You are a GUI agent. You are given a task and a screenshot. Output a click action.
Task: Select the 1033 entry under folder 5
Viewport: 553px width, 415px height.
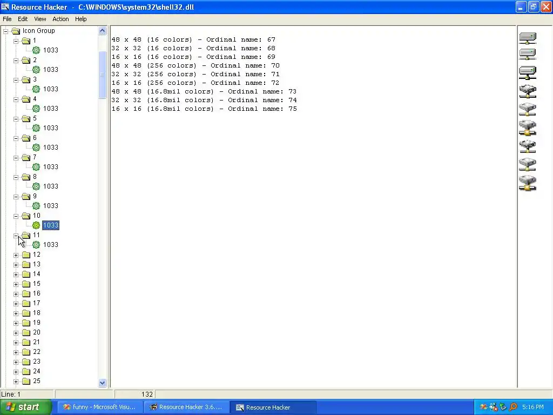tap(51, 128)
